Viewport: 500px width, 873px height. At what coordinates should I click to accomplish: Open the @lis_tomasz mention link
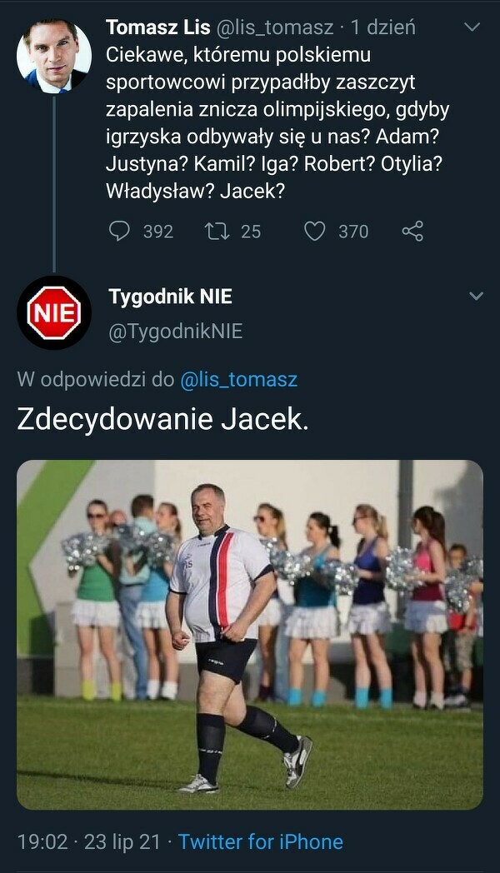(x=239, y=380)
